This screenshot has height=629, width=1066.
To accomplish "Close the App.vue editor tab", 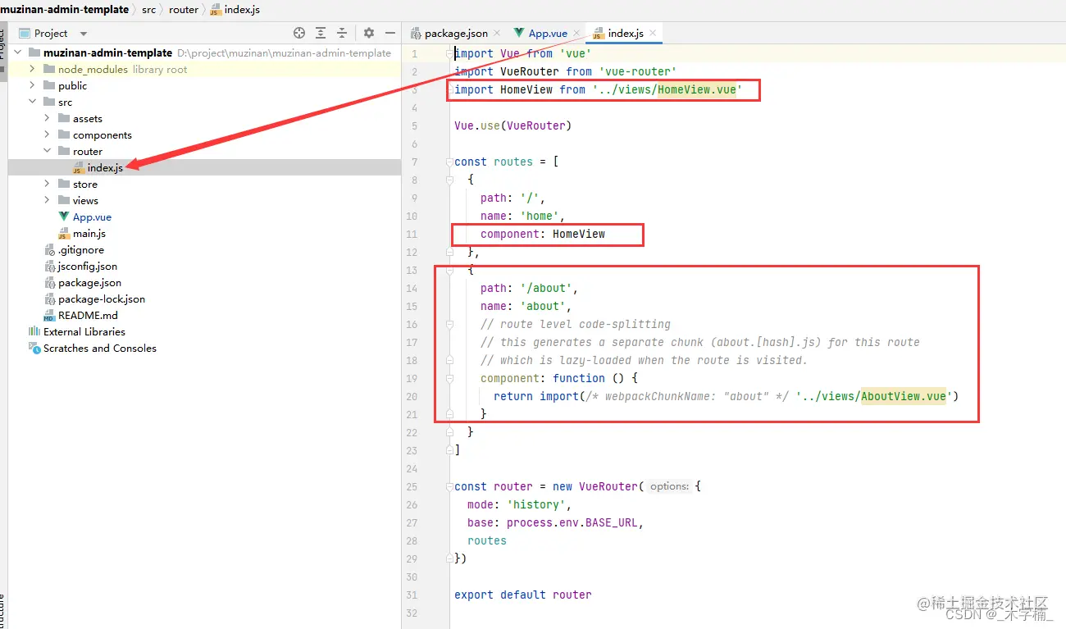I will (577, 34).
